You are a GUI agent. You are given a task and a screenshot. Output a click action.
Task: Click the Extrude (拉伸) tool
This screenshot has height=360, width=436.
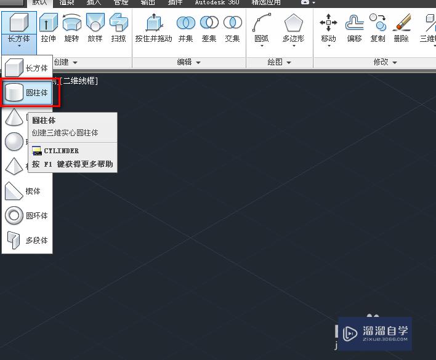point(49,28)
